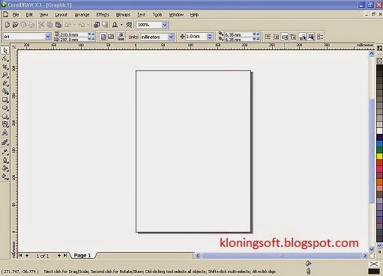Select the Freehand tool

click(x=5, y=83)
